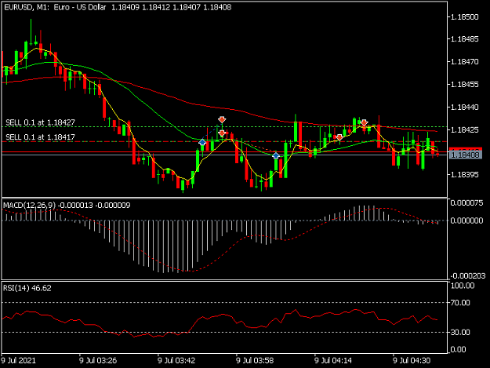Click the red sell arrow near 04:14
Screen dimensions: 490x368
339,137
